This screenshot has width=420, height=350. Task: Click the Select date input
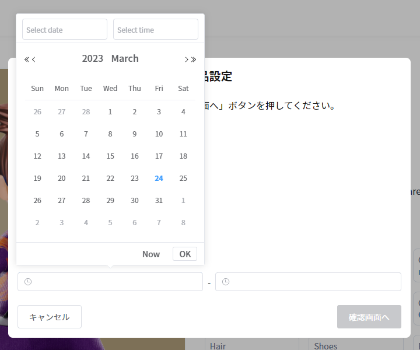pyautogui.click(x=65, y=29)
